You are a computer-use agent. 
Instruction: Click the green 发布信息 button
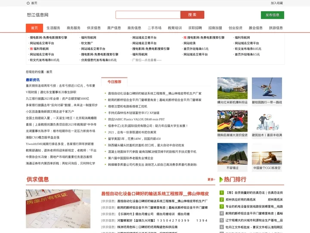coord(272,15)
